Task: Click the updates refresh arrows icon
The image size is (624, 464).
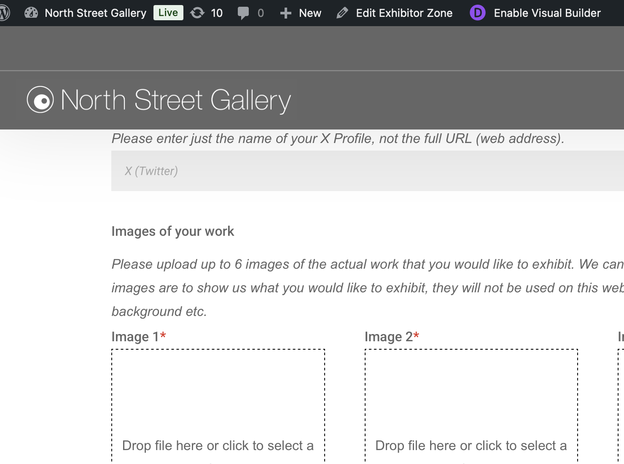Action: coord(197,13)
